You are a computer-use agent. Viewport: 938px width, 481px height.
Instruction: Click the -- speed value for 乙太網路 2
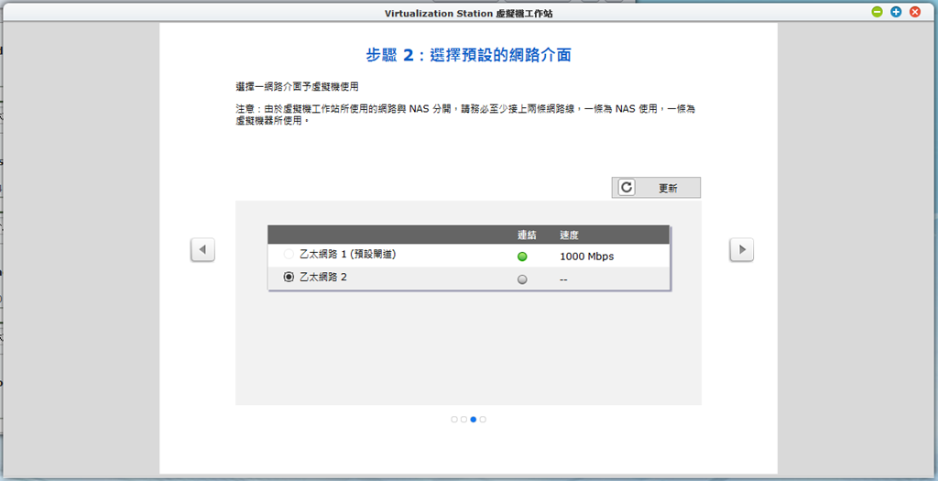(x=563, y=279)
